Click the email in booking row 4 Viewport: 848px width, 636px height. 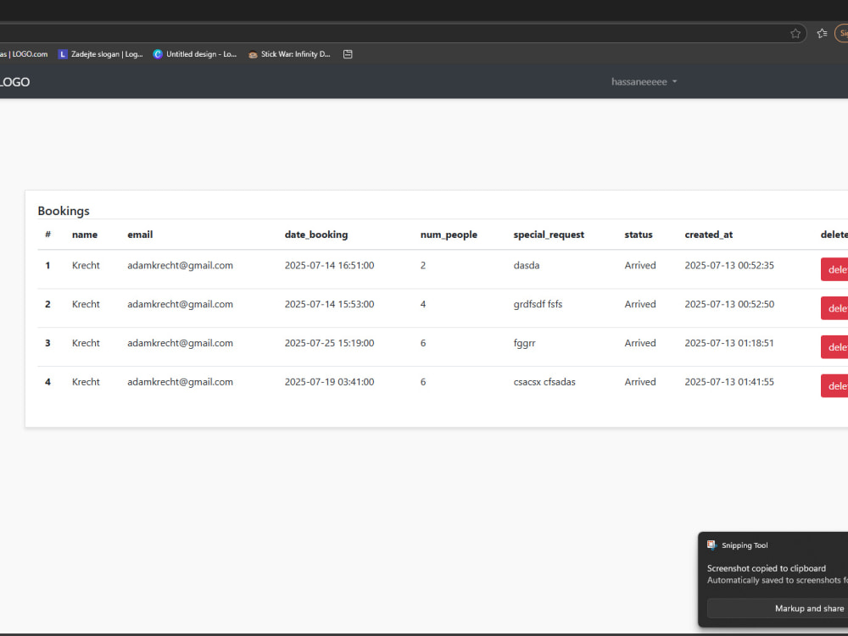click(180, 382)
